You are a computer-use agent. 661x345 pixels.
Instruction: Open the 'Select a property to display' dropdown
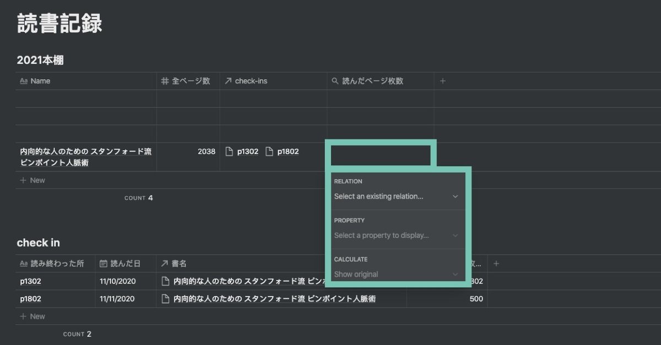point(396,235)
